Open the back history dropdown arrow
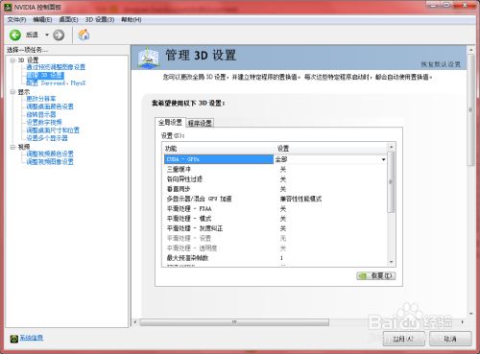 (x=47, y=35)
